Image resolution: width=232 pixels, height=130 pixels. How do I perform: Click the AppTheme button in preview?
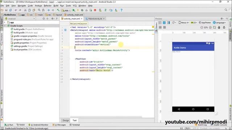205,22
